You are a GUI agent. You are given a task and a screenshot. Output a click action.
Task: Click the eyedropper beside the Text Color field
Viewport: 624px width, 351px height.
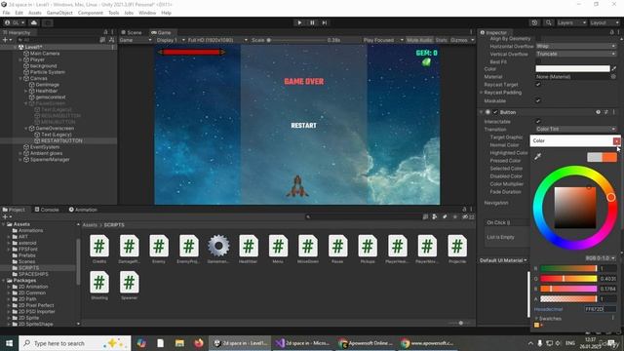[614, 69]
